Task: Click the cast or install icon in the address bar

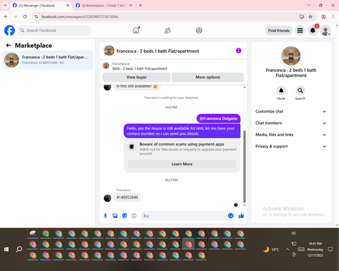Action: point(302,17)
